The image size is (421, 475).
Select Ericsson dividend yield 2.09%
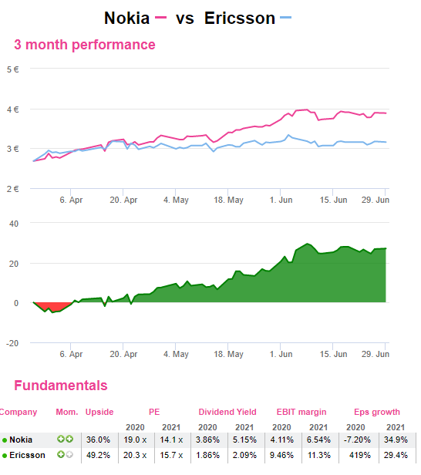(244, 455)
